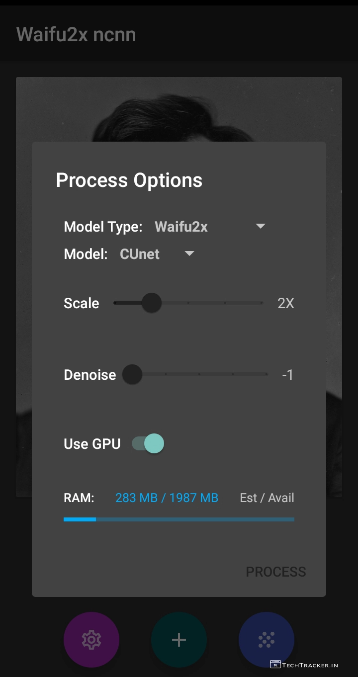This screenshot has height=677, width=358.
Task: Click the -1 denoise value label
Action: 287,375
